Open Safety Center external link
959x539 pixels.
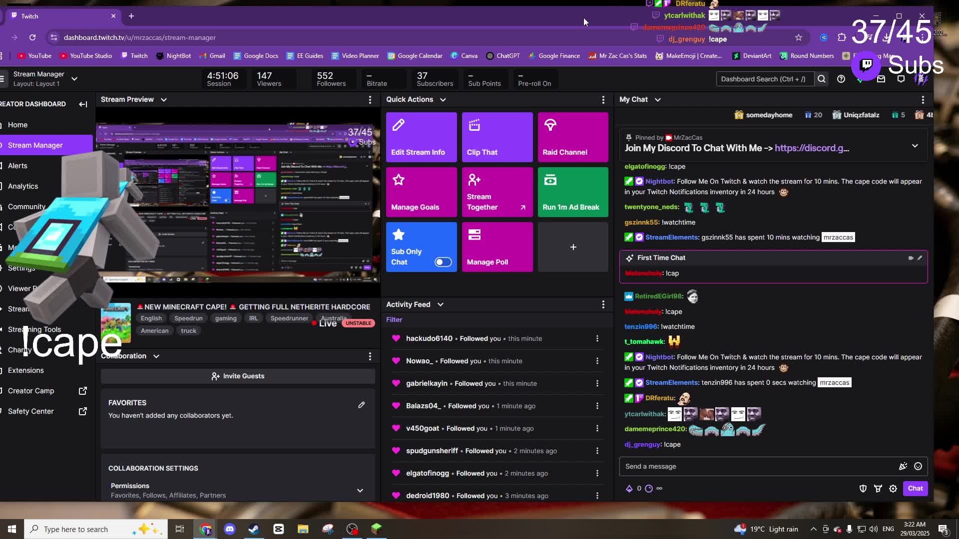pos(46,411)
